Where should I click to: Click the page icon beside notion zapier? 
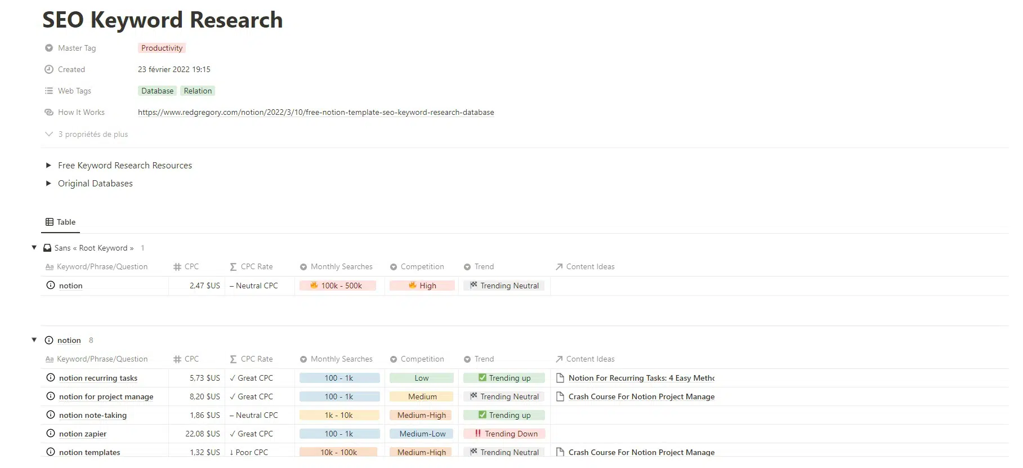tap(51, 434)
